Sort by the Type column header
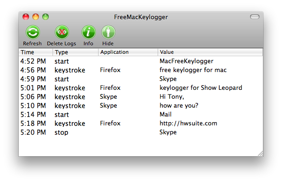 coord(76,52)
